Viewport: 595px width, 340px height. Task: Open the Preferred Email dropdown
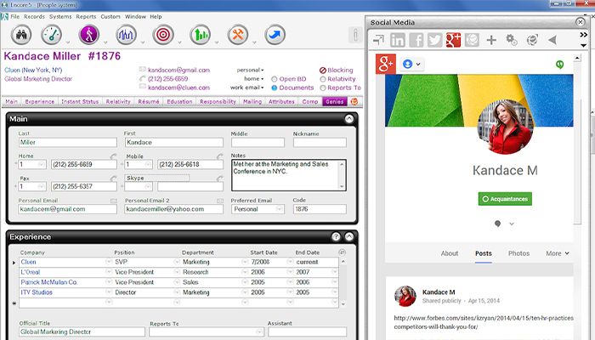tap(280, 209)
